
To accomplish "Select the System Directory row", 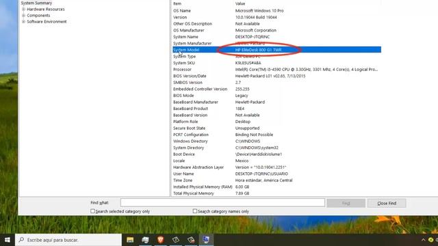I will [276, 148].
